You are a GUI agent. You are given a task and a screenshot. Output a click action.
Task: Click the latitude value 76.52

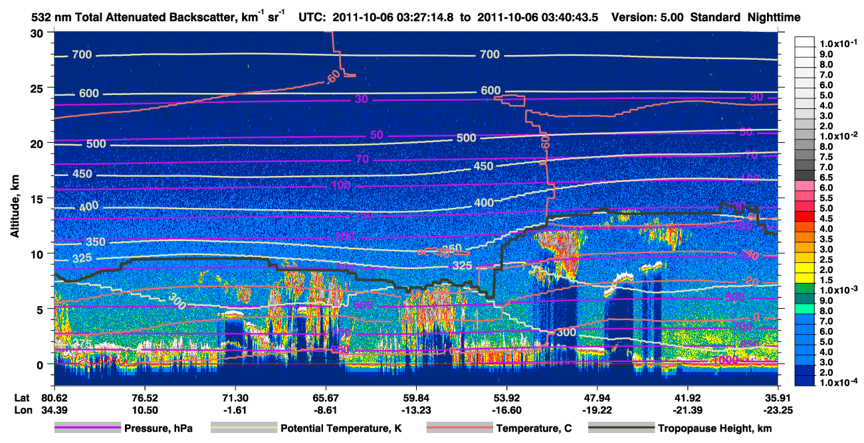click(145, 397)
